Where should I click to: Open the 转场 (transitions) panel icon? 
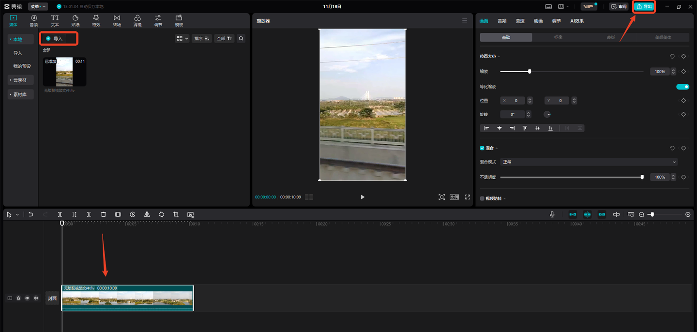tap(117, 20)
